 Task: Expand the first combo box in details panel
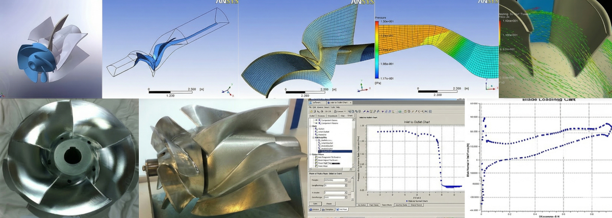point(345,181)
